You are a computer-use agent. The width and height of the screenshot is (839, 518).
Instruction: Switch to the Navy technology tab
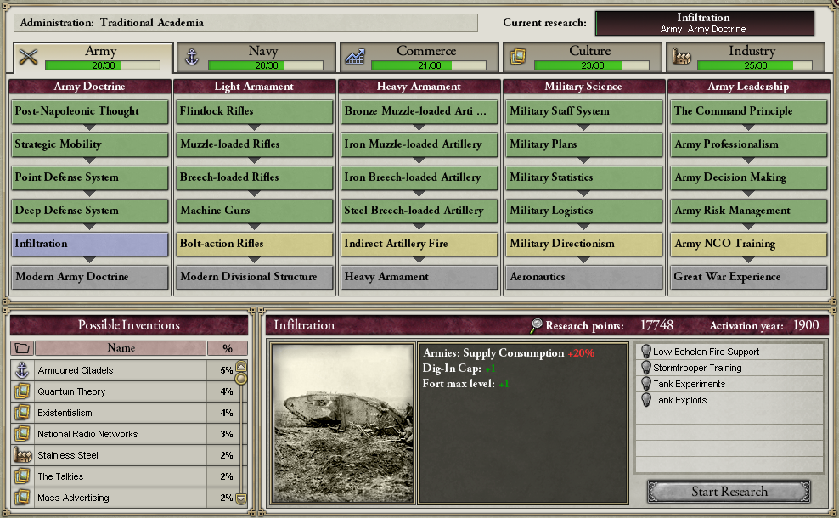coord(256,57)
